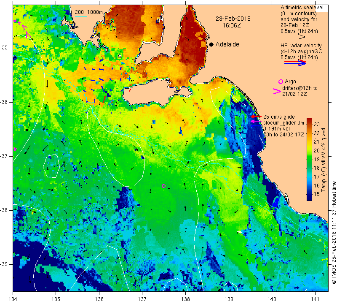The height and width of the screenshot is (304, 337).
Task: Click the magenta Argo circle in the legend
Action: [281, 81]
